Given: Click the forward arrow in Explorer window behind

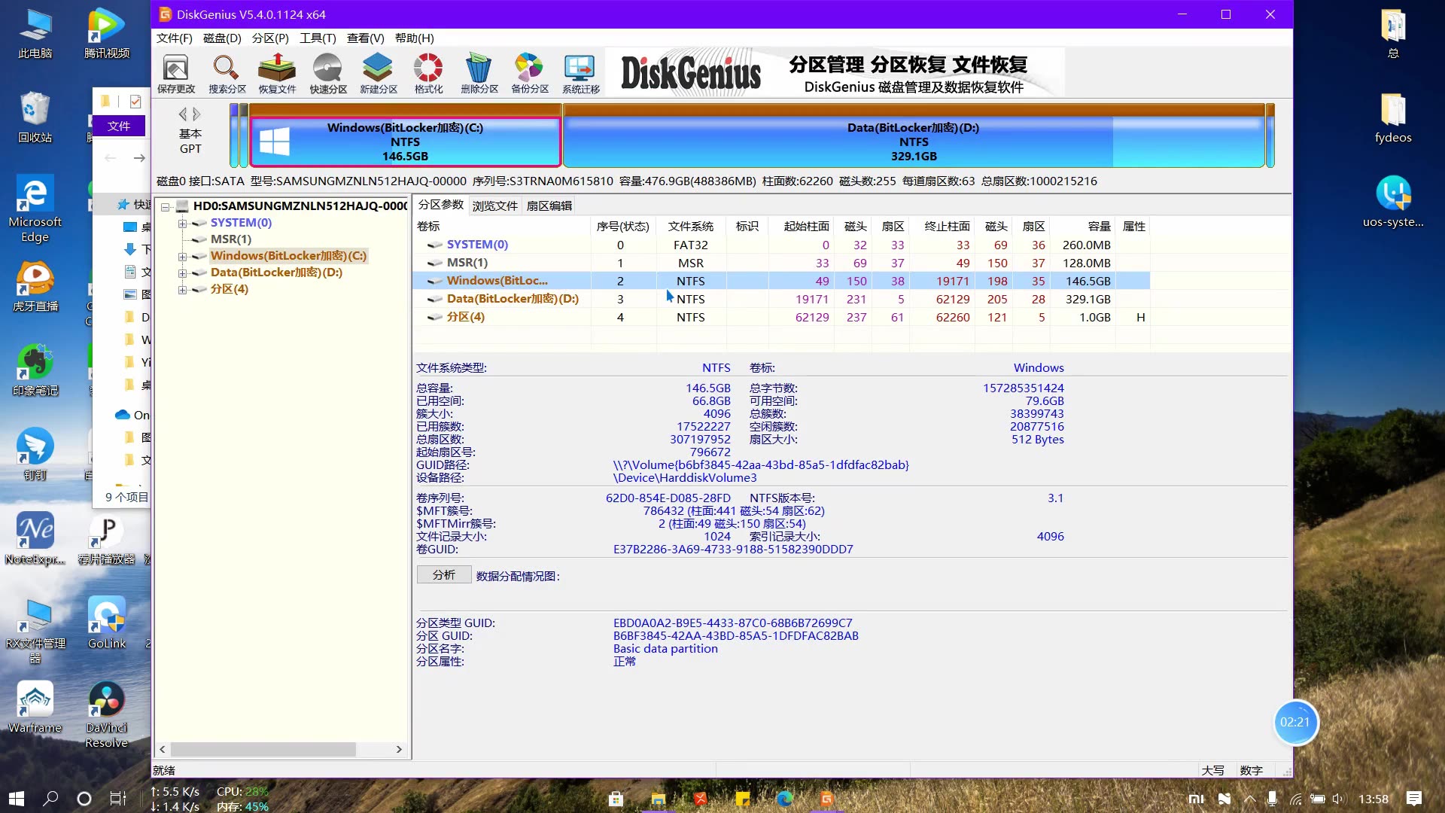Looking at the screenshot, I should tap(139, 158).
